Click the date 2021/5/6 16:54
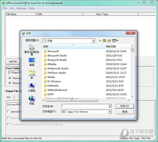 115,90
